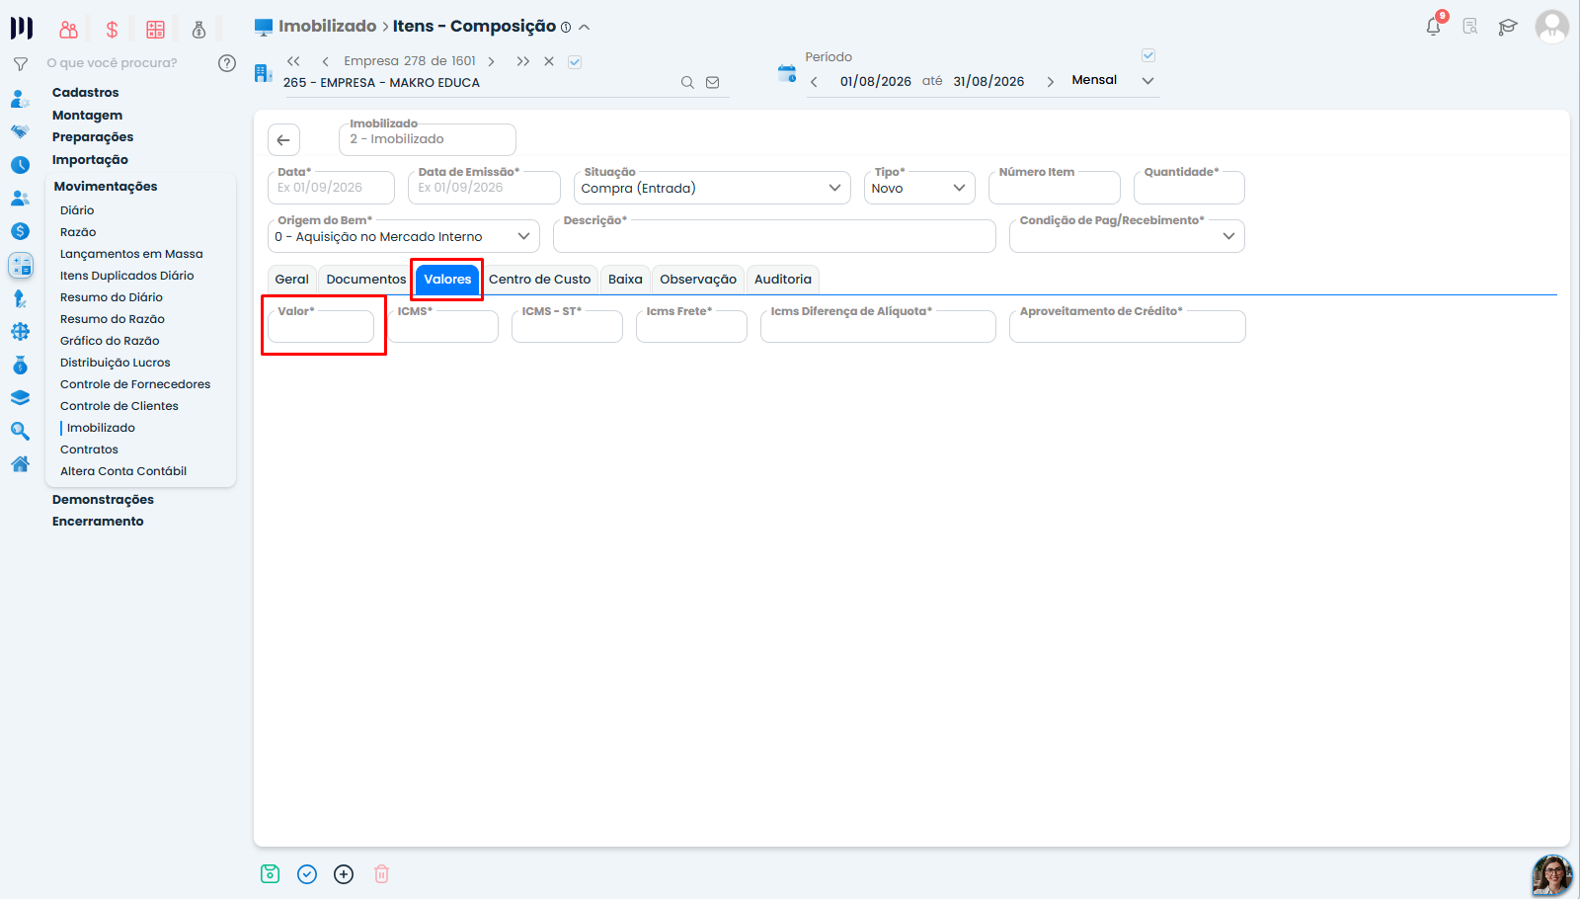Click the red trash delete icon
The height and width of the screenshot is (899, 1580).
click(x=382, y=874)
